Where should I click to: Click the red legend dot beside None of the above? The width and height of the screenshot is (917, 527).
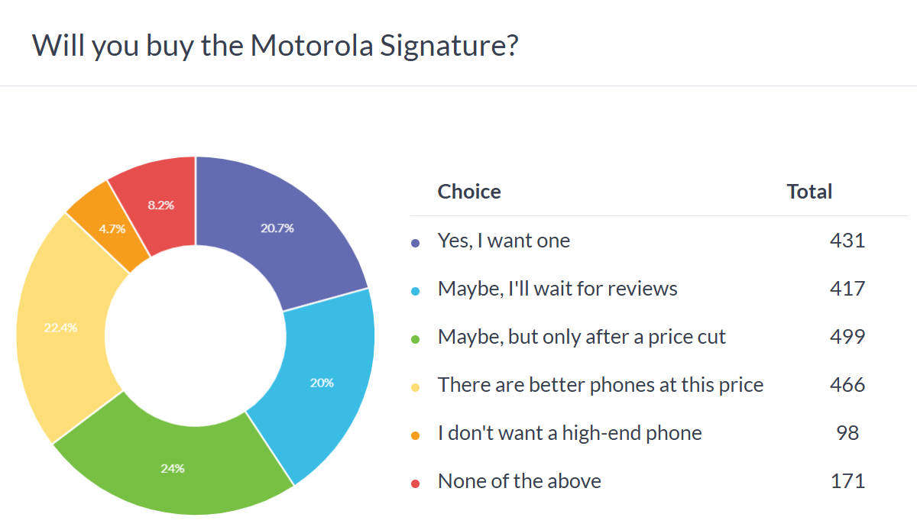click(416, 483)
